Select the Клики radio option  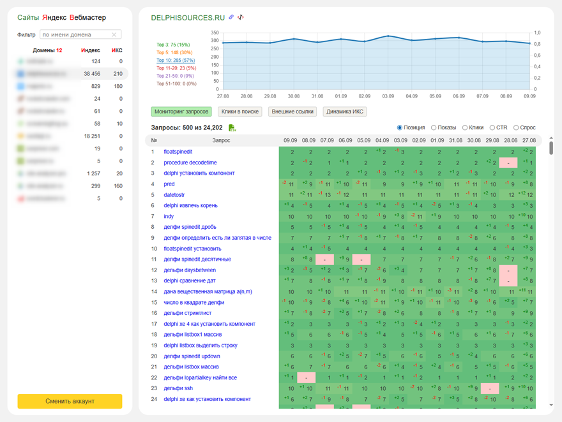(465, 128)
